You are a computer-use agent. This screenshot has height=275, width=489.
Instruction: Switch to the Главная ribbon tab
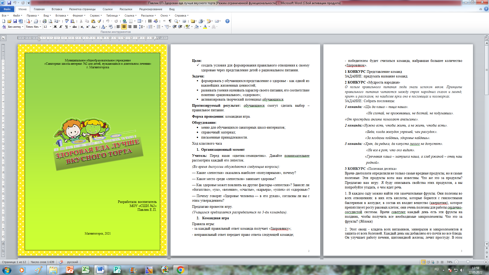tap(39, 9)
